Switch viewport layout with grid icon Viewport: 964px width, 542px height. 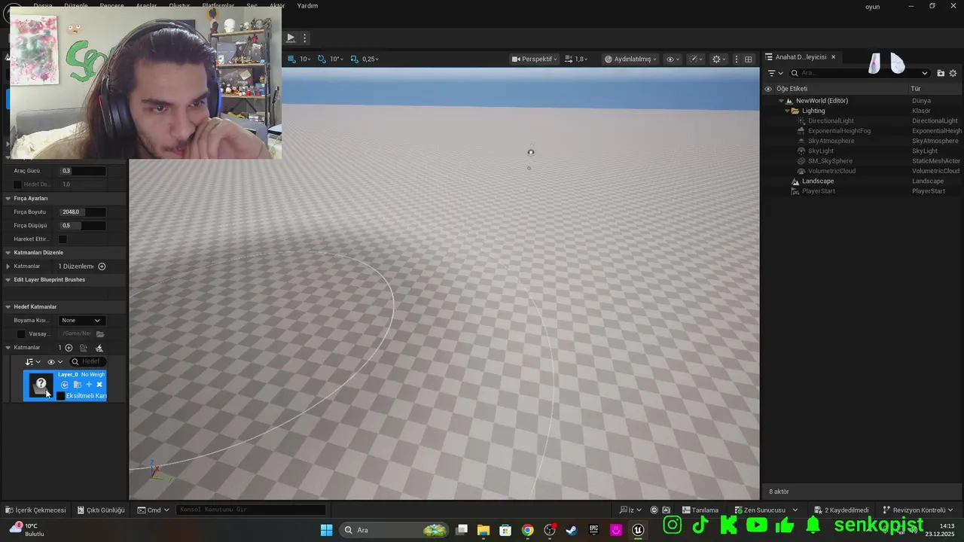pos(748,59)
